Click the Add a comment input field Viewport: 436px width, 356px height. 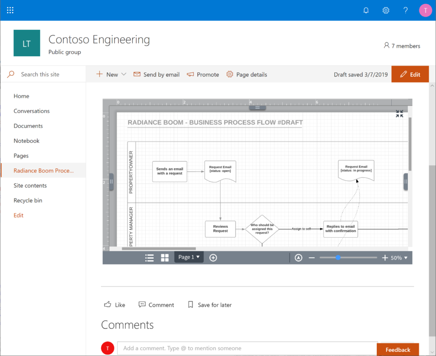(x=247, y=348)
